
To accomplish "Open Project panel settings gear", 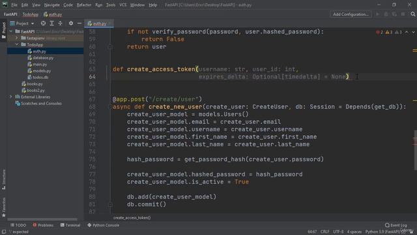I will pos(71,23).
